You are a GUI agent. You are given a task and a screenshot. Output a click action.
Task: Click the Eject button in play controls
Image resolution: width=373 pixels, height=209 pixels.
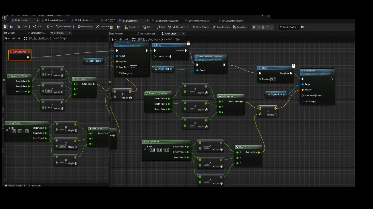click(267, 27)
